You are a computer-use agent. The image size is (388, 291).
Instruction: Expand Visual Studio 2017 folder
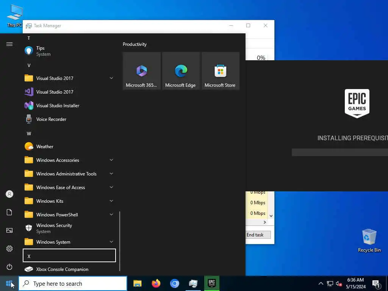click(x=69, y=78)
